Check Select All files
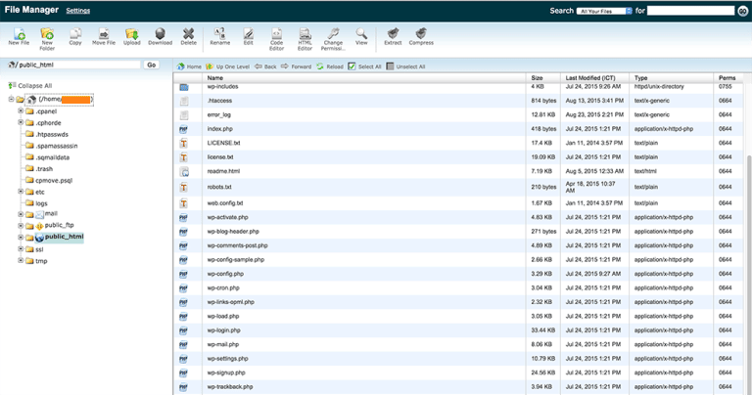 pos(364,66)
